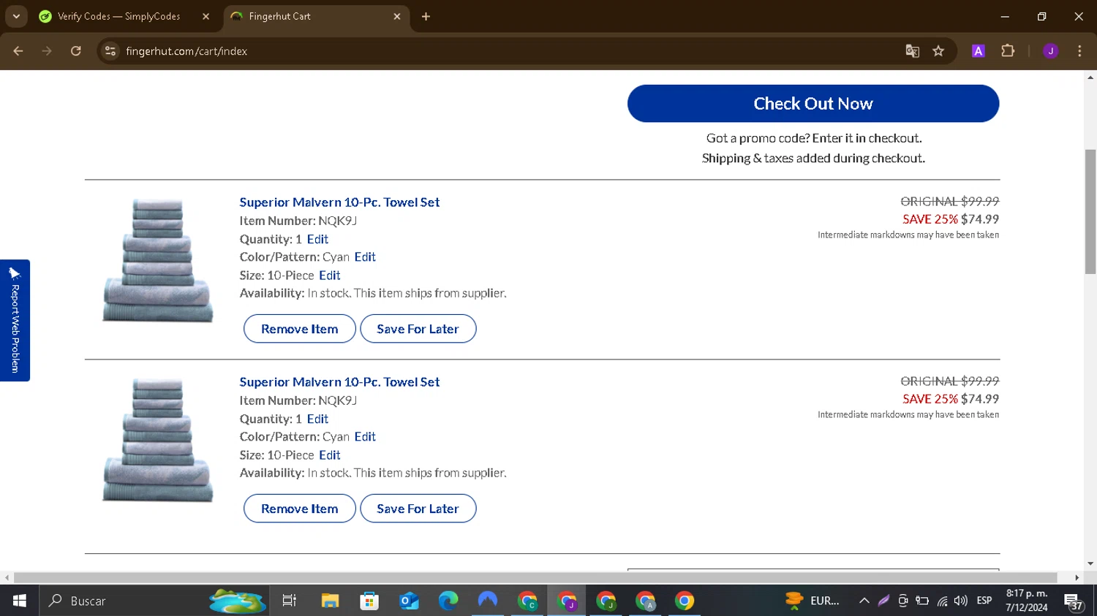
Task: Open Microsoft Store from the taskbar
Action: (369, 601)
